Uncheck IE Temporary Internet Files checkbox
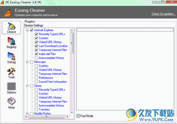Screen dimensions: 177x124 click(x=36, y=50)
